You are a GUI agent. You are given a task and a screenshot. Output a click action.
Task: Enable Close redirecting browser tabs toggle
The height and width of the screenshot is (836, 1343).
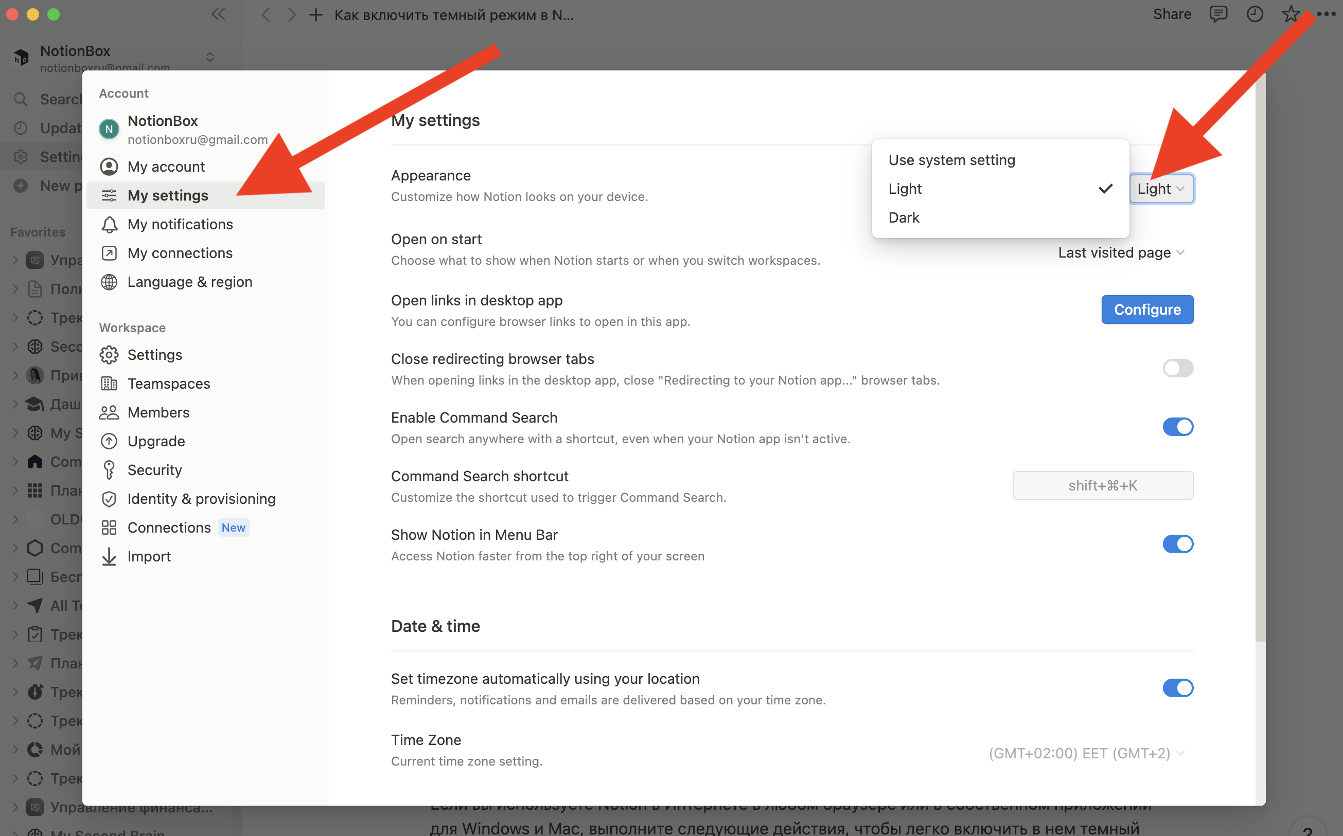coord(1177,368)
